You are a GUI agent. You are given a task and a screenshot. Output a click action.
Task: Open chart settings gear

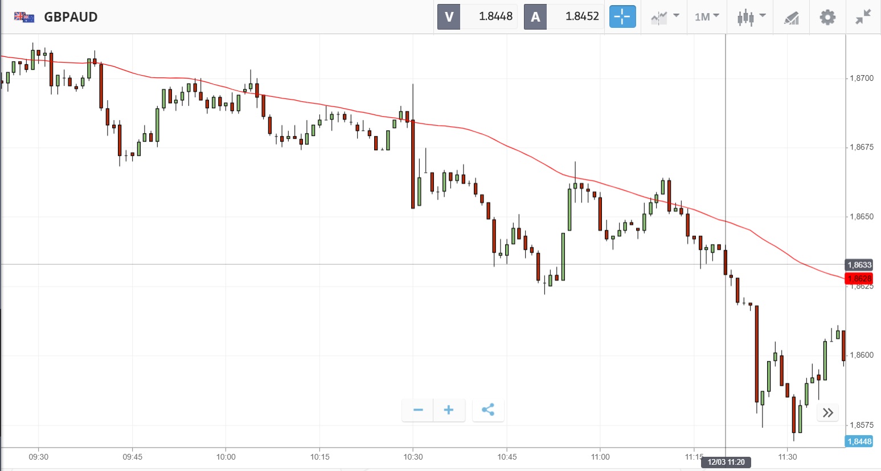point(827,17)
